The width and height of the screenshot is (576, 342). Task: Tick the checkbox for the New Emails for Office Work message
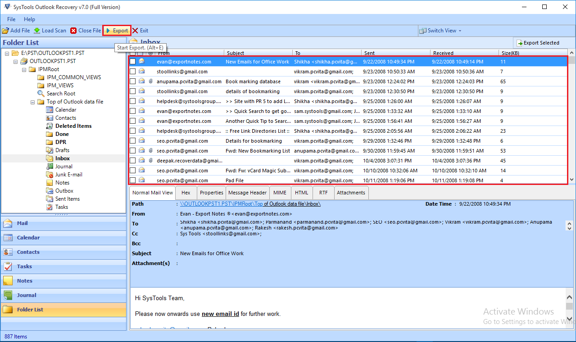[x=133, y=61]
